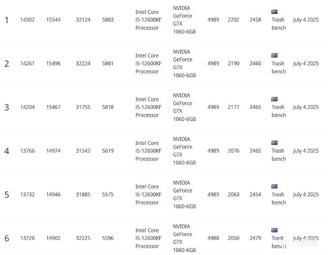The image size is (328, 255).
Task: Click the physics score 32224
Action: (x=83, y=63)
